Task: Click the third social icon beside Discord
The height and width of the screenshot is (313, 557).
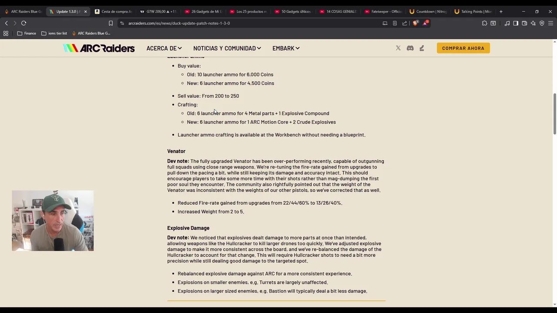Action: [422, 48]
